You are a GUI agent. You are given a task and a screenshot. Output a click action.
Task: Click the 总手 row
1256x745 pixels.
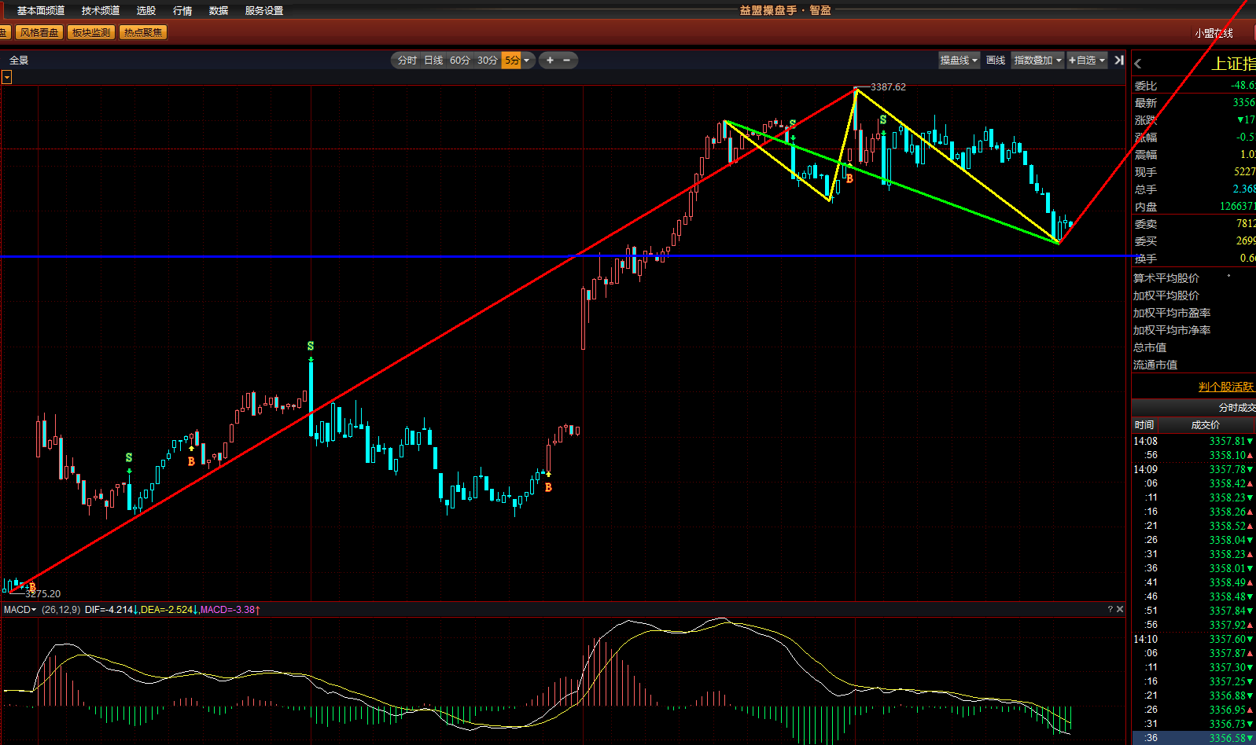coord(1194,189)
